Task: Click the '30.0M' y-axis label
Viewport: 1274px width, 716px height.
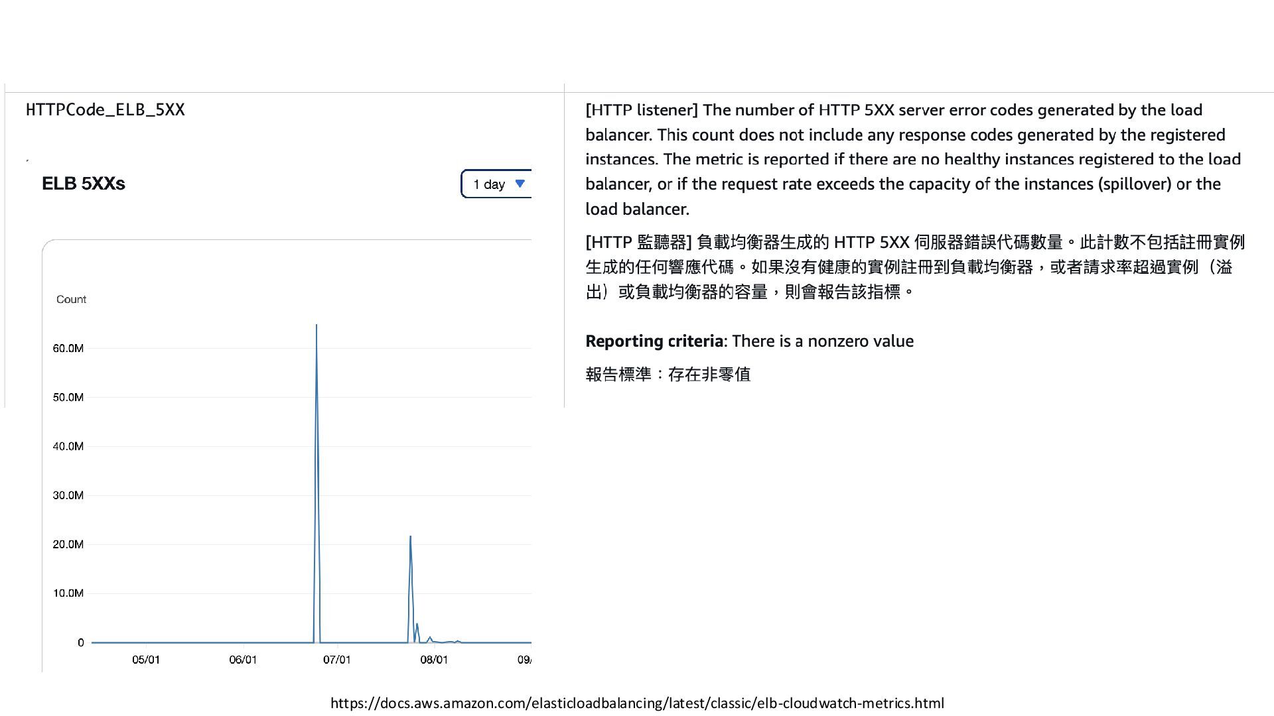Action: pos(68,496)
